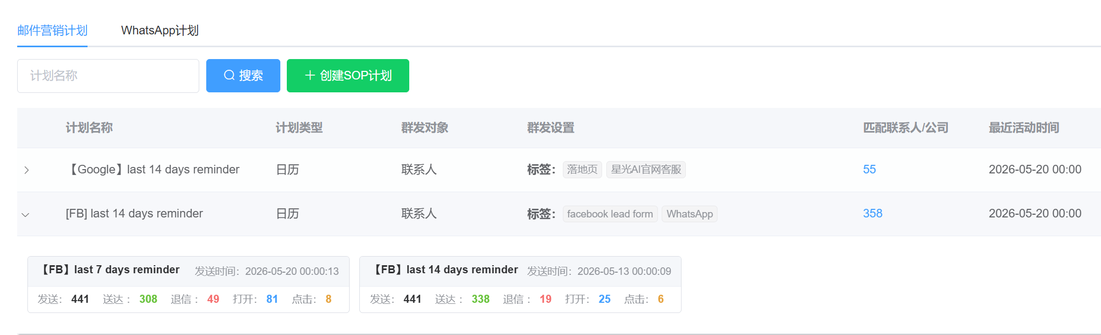The image size is (1101, 335).
Task: Focus the 计划名称 search input
Action: (x=108, y=76)
